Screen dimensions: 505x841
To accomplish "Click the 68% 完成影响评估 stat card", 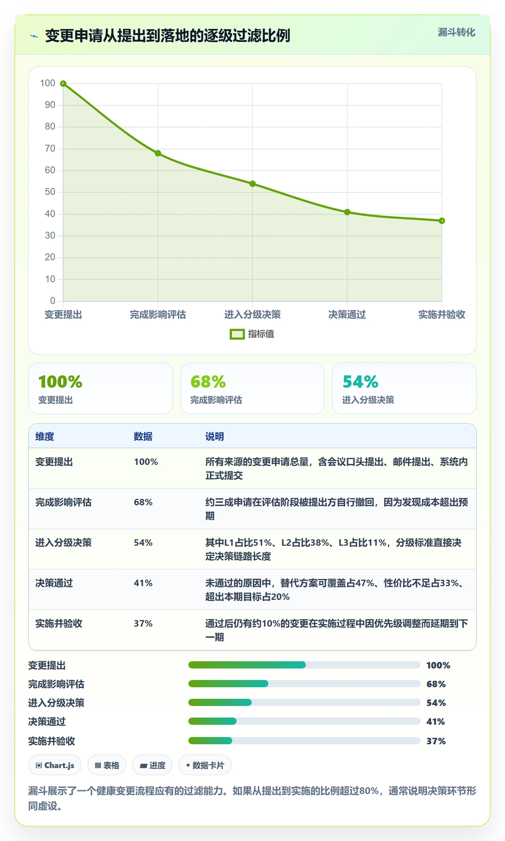I will 252,388.
